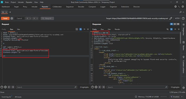
Task: Open request search settings gear
Action: pos(5,87)
